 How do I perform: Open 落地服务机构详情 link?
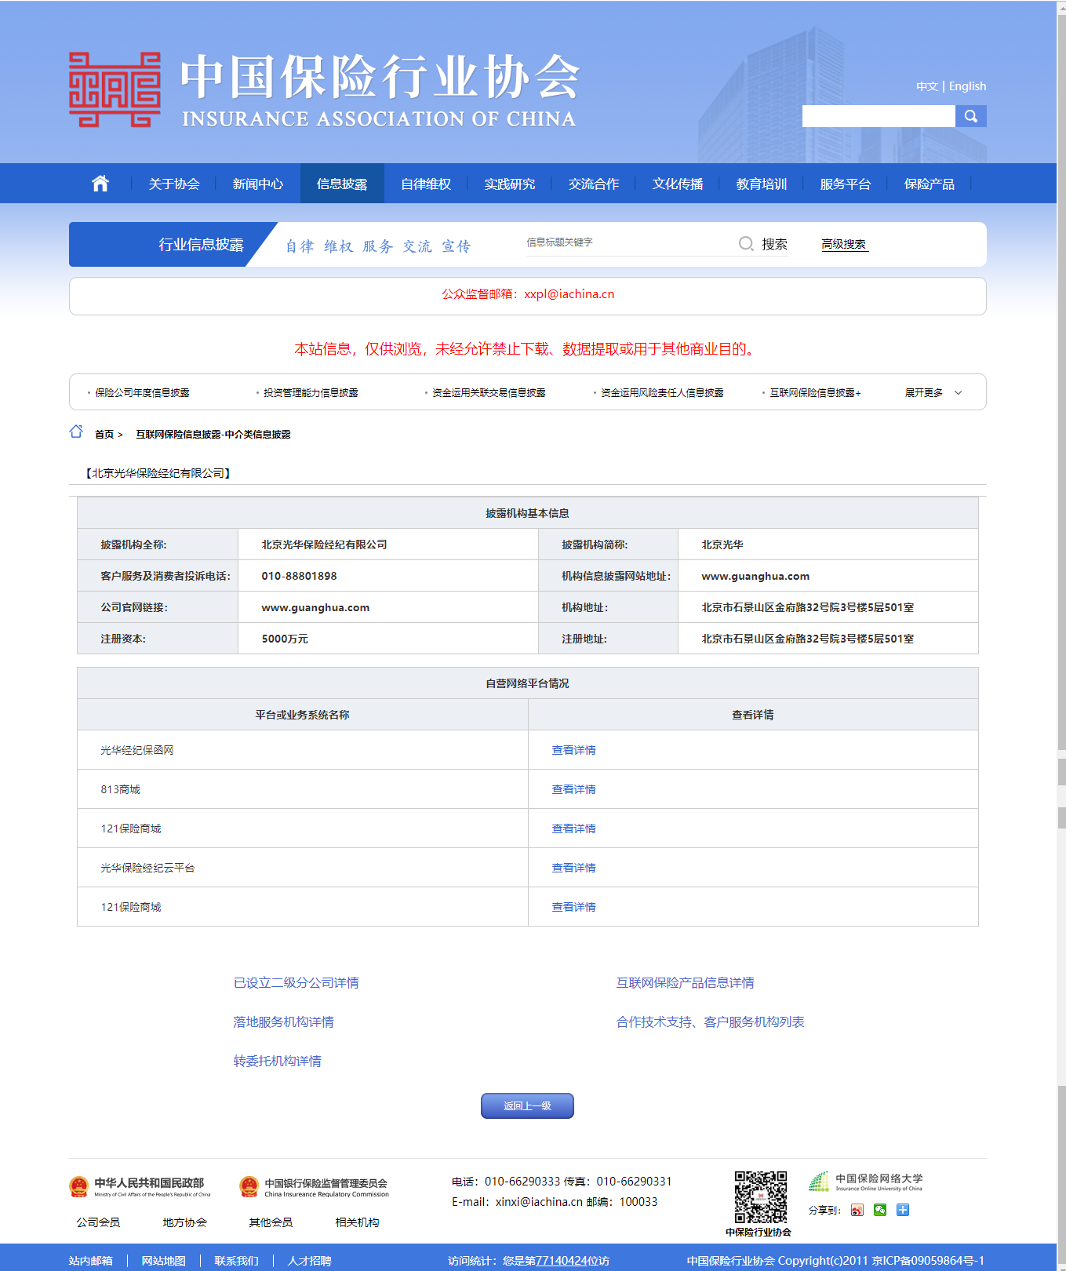pyautogui.click(x=283, y=1022)
